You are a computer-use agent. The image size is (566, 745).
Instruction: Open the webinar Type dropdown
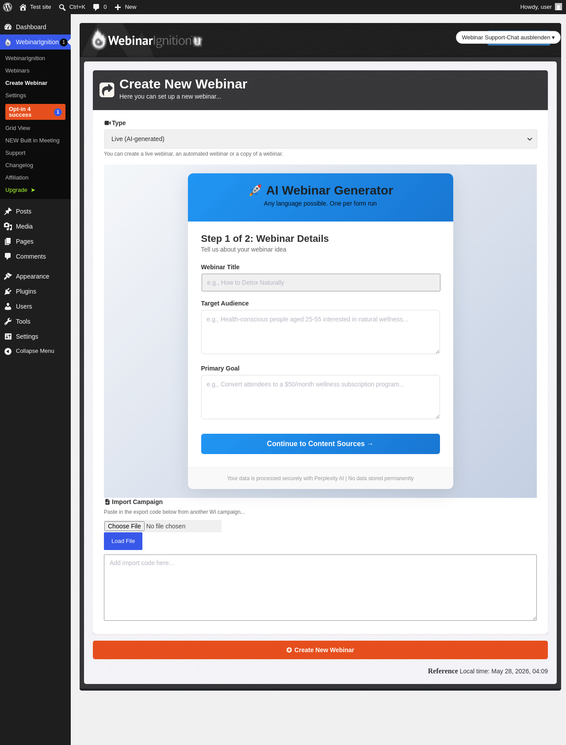coord(321,139)
